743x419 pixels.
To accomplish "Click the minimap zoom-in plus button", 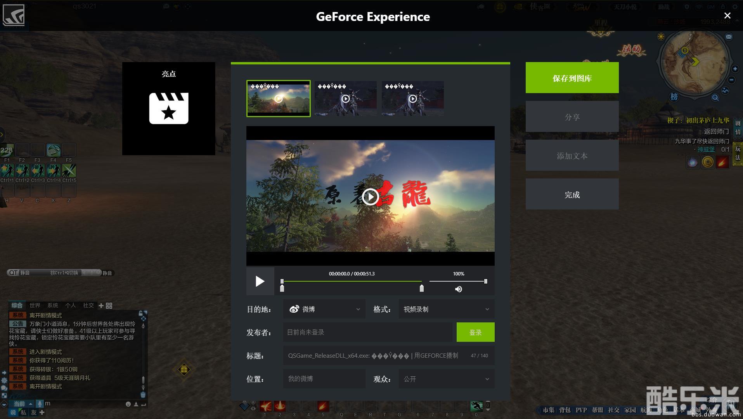I will point(735,69).
